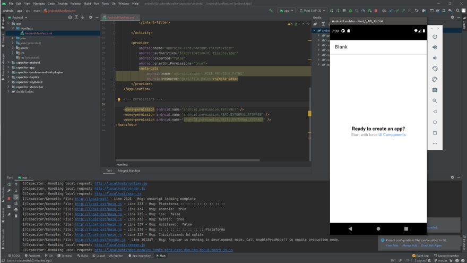Click the Git Commit checkmark
The height and width of the screenshot is (263, 467).
click(x=397, y=11)
